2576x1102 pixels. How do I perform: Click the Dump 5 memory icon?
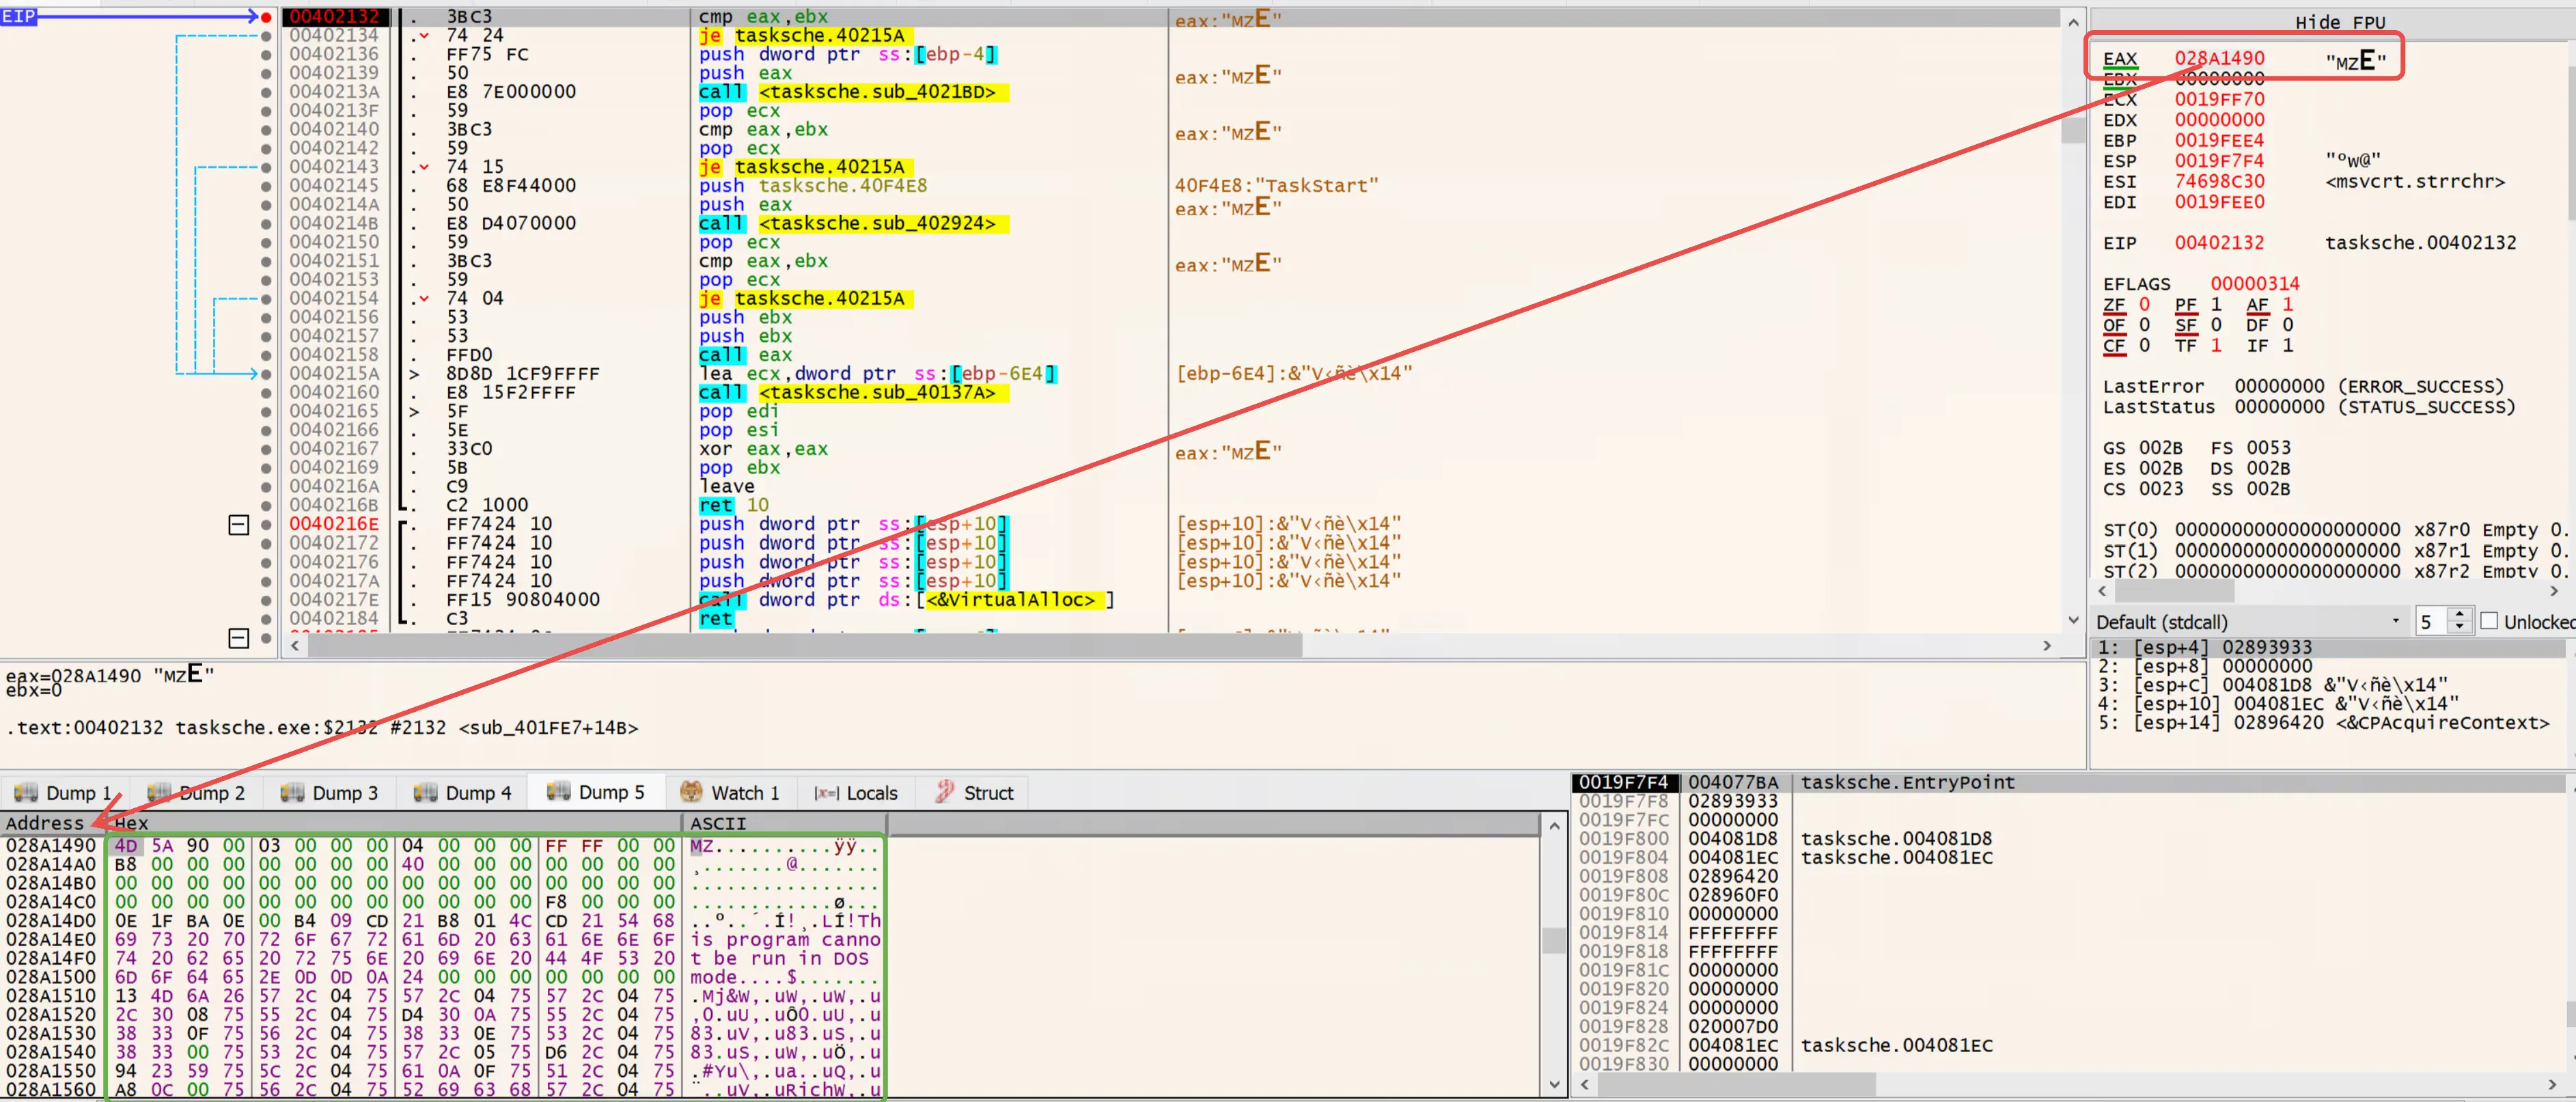[x=558, y=792]
